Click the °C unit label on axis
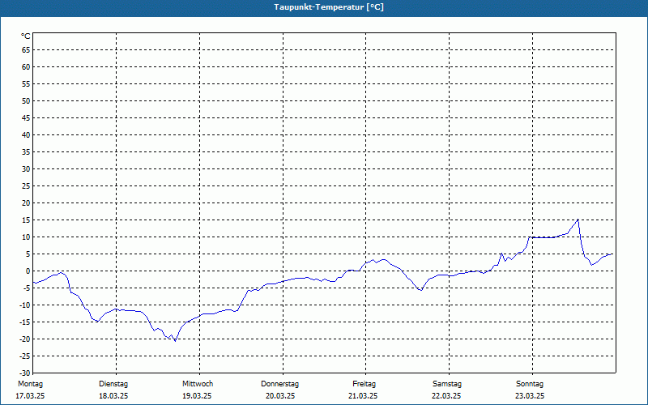The image size is (648, 405). [x=26, y=36]
